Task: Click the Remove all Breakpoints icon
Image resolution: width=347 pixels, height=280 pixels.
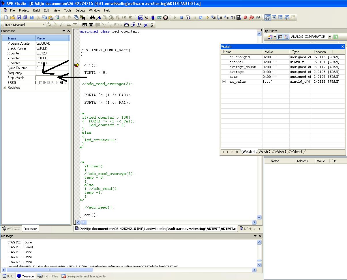Action: click(252, 18)
